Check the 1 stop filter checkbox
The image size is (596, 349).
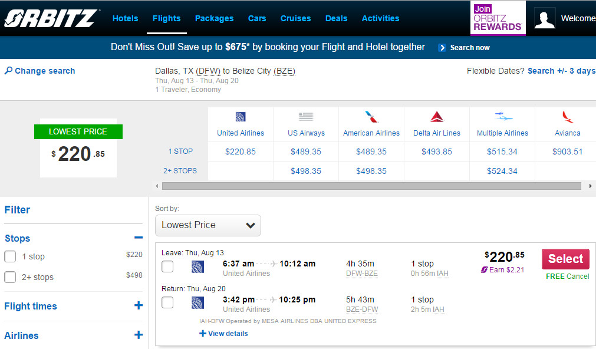pyautogui.click(x=10, y=256)
